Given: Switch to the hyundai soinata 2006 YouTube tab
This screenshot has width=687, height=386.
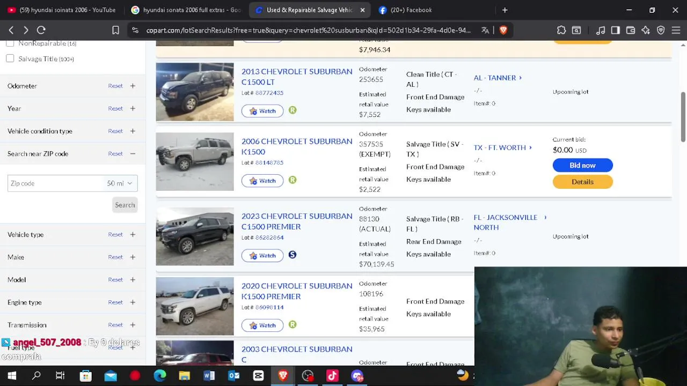Looking at the screenshot, I should point(62,10).
